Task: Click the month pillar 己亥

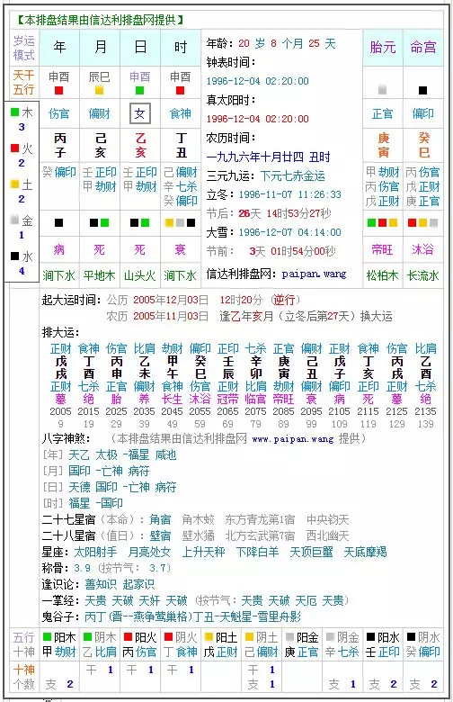Action: [100, 145]
